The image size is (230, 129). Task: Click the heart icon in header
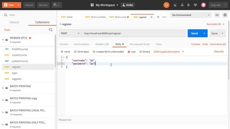(195, 5)
